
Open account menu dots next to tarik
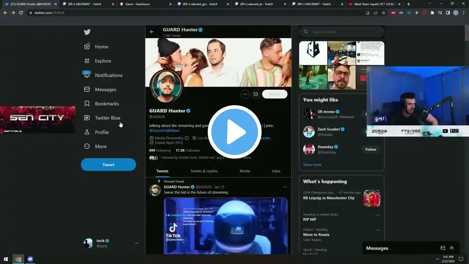click(x=137, y=243)
